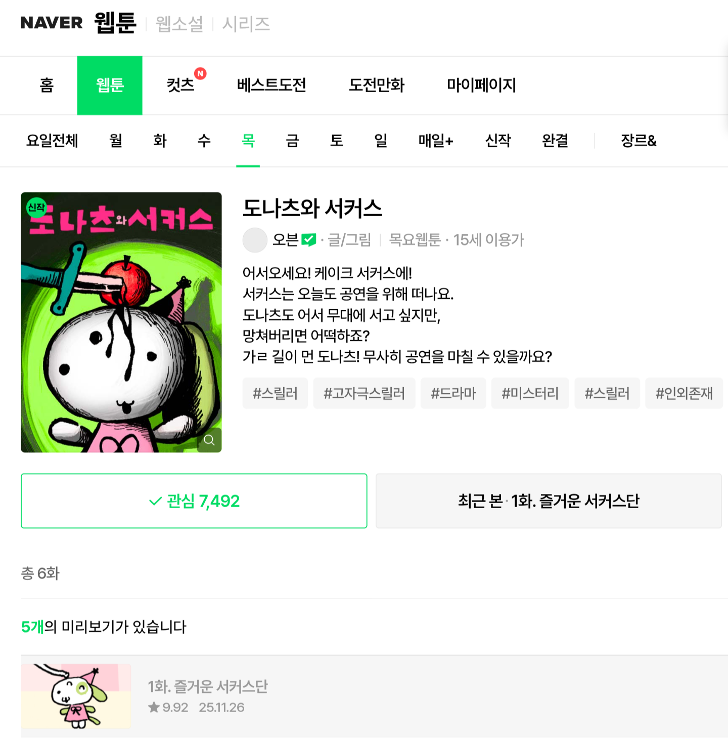Open 컷츠 tab with the N badge

click(x=181, y=85)
